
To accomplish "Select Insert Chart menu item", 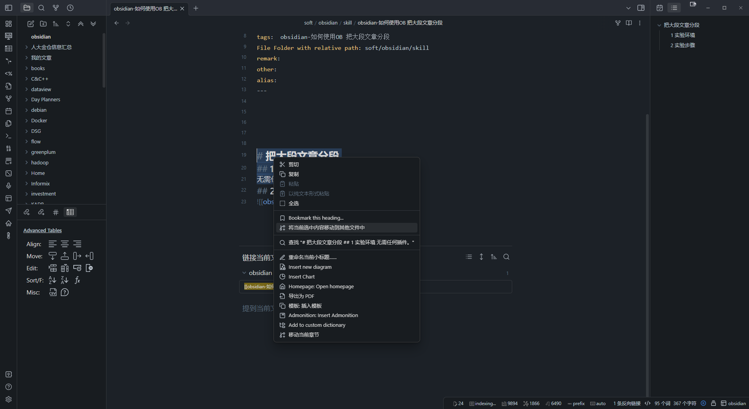I will [347, 277].
